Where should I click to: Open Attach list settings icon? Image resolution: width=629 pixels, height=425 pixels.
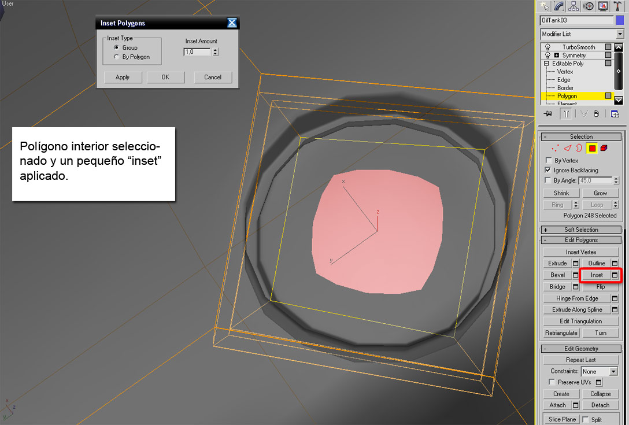pos(576,405)
